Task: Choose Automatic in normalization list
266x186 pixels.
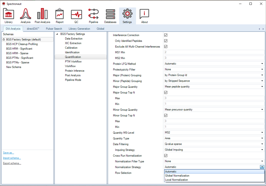Action: coord(214,172)
